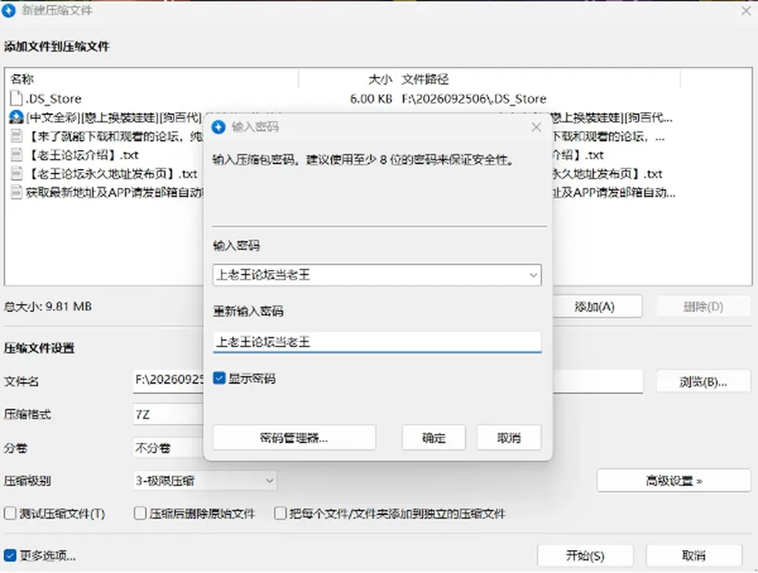Tick 压缩后删除原始文件 checkbox
This screenshot has height=573, width=758.
(x=141, y=513)
